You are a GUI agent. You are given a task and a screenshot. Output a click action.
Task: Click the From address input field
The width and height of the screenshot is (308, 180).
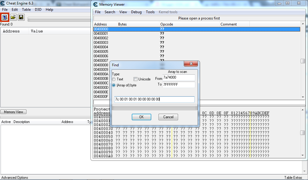tap(179, 78)
